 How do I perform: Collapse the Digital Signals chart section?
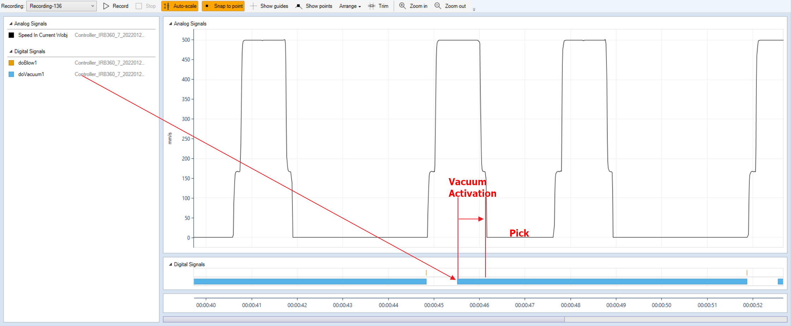click(x=170, y=264)
